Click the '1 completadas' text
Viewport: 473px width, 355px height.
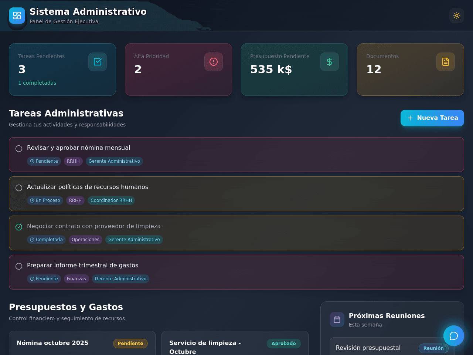point(37,83)
